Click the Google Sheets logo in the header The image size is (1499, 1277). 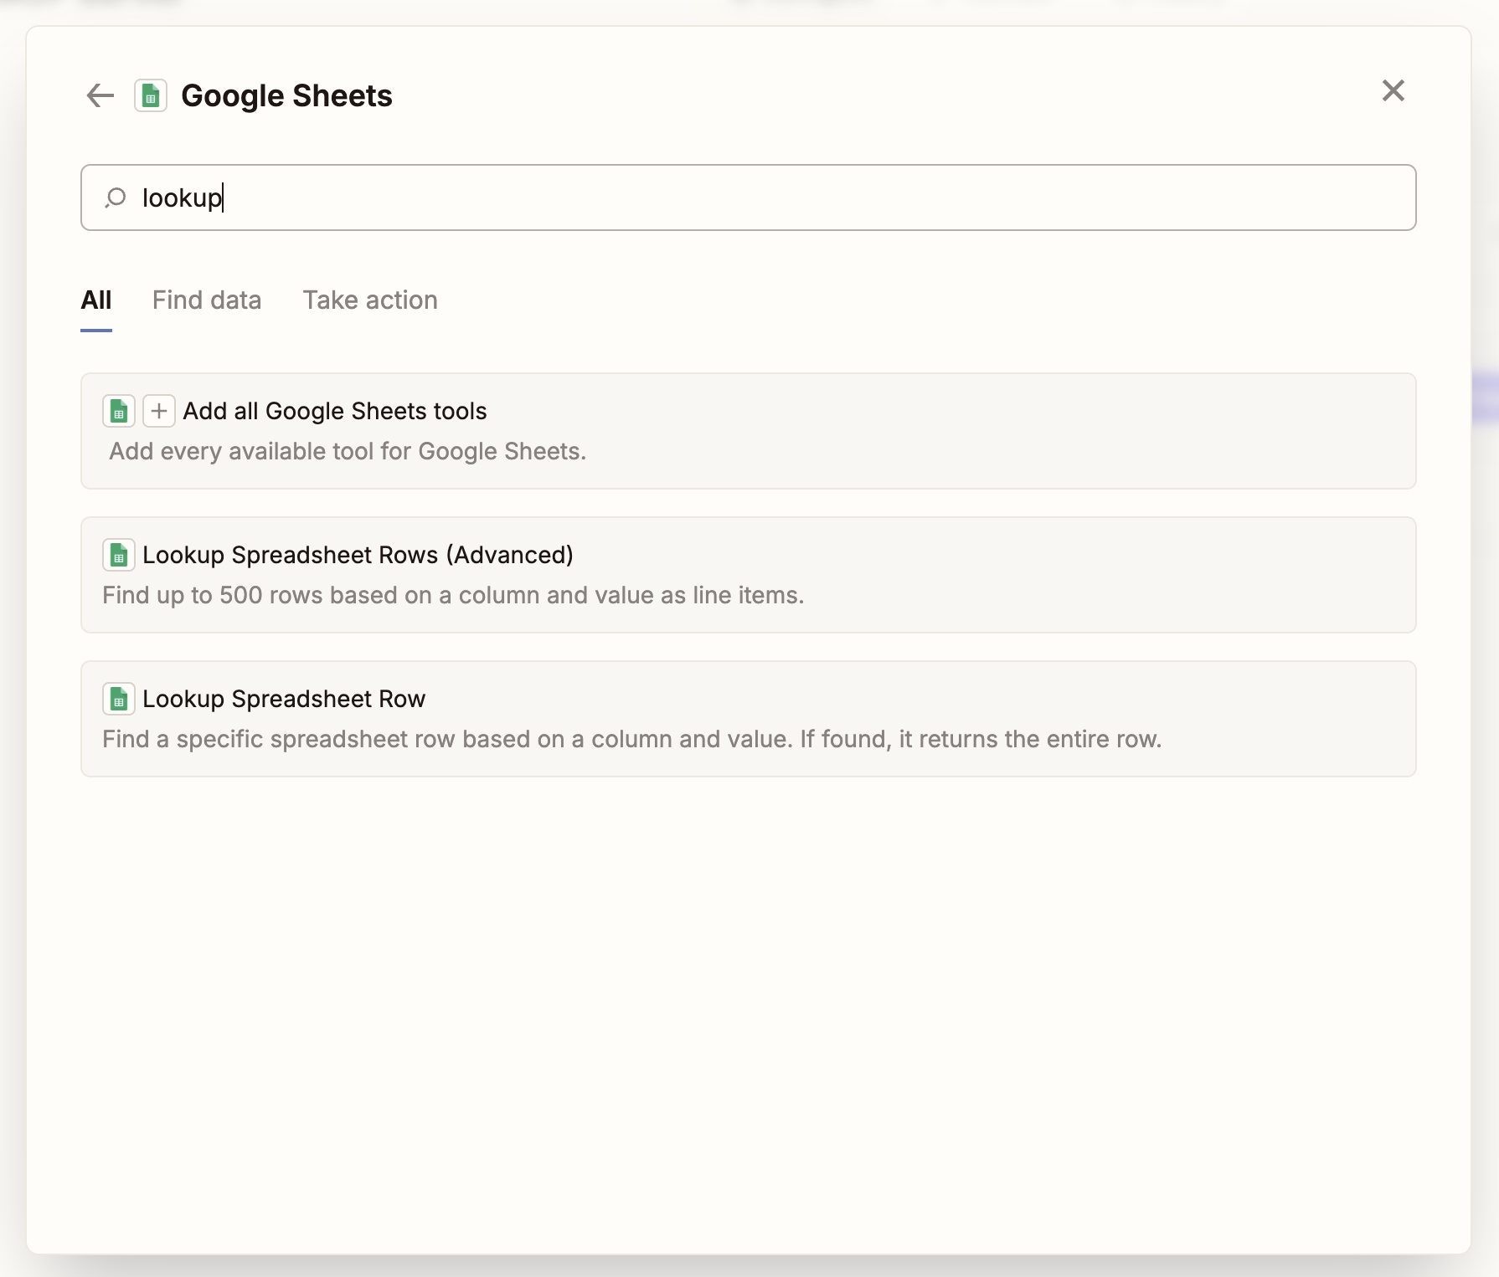click(151, 95)
